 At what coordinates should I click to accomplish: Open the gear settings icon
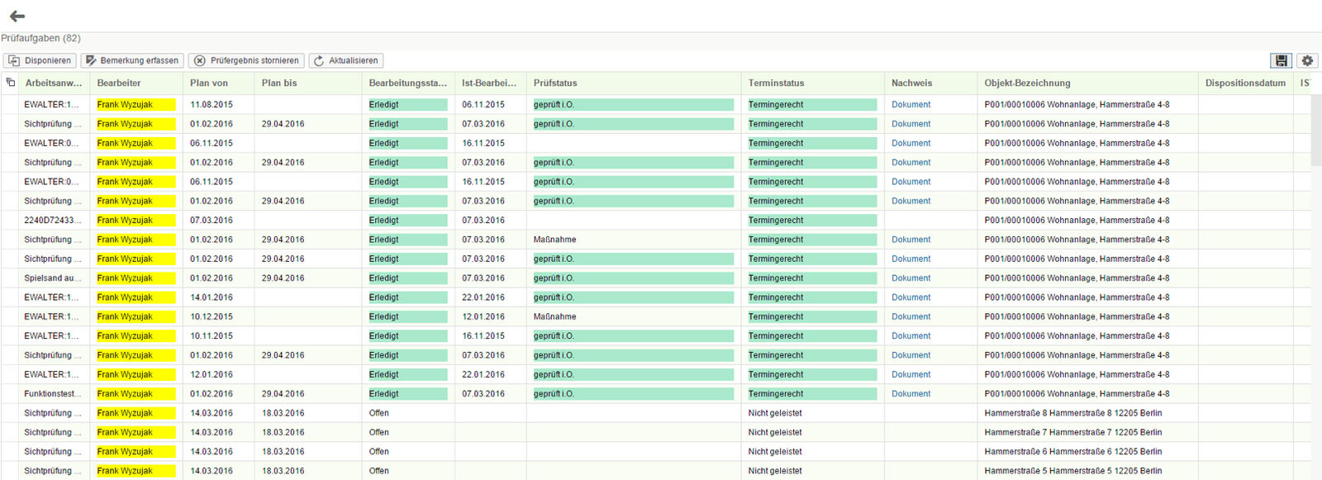tap(1307, 60)
